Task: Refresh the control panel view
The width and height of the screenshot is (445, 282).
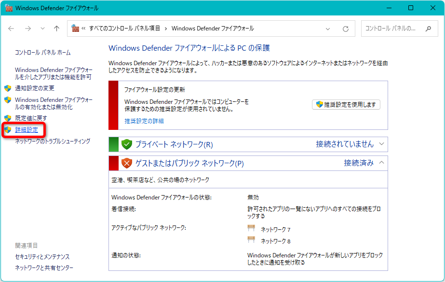Action: pos(345,28)
